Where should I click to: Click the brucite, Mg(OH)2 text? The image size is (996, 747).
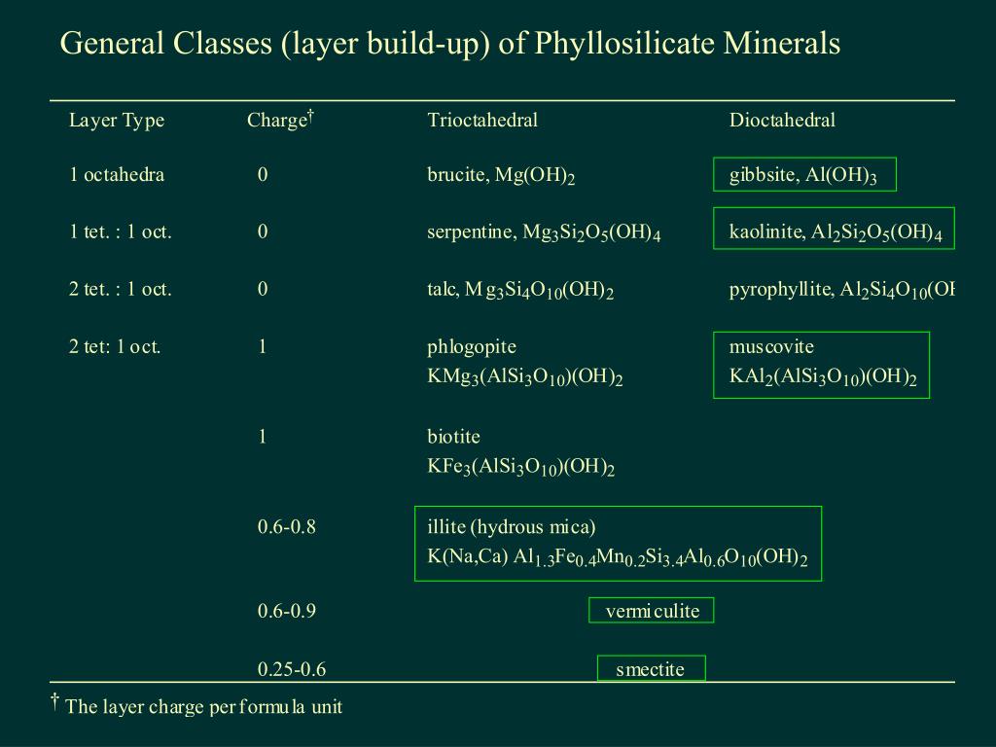pyautogui.click(x=501, y=175)
